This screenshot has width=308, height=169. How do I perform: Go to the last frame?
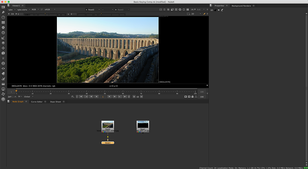[x=125, y=96]
